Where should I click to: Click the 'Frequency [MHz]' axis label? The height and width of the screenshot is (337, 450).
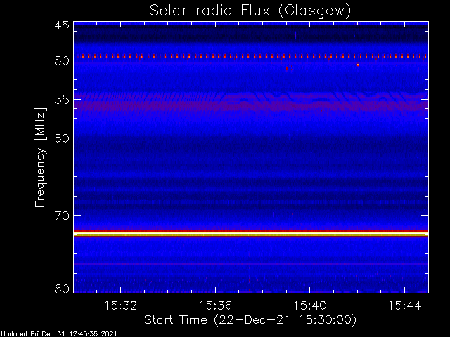[40, 157]
